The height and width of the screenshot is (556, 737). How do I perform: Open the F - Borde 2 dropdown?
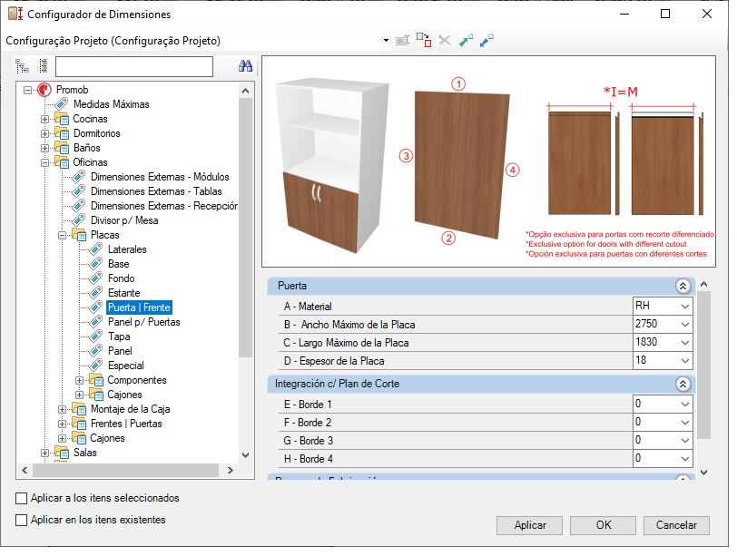pyautogui.click(x=685, y=423)
